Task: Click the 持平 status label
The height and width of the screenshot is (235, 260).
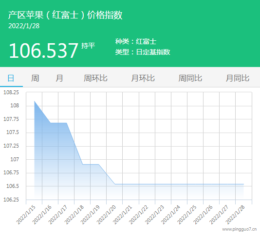Action: pos(88,46)
